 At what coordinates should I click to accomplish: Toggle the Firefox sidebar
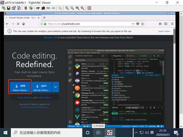pyautogui.click(x=166, y=24)
